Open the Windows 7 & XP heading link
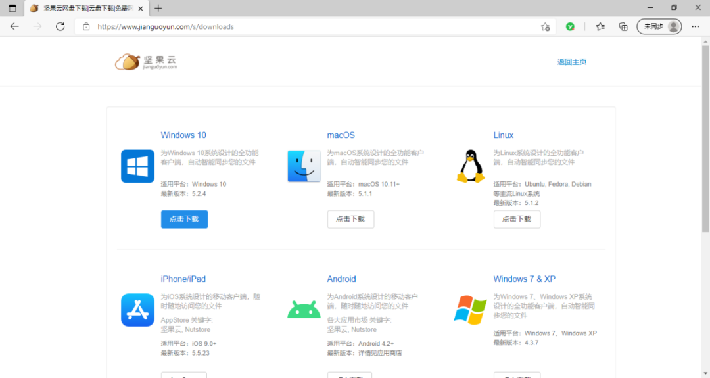The image size is (710, 378). (525, 279)
